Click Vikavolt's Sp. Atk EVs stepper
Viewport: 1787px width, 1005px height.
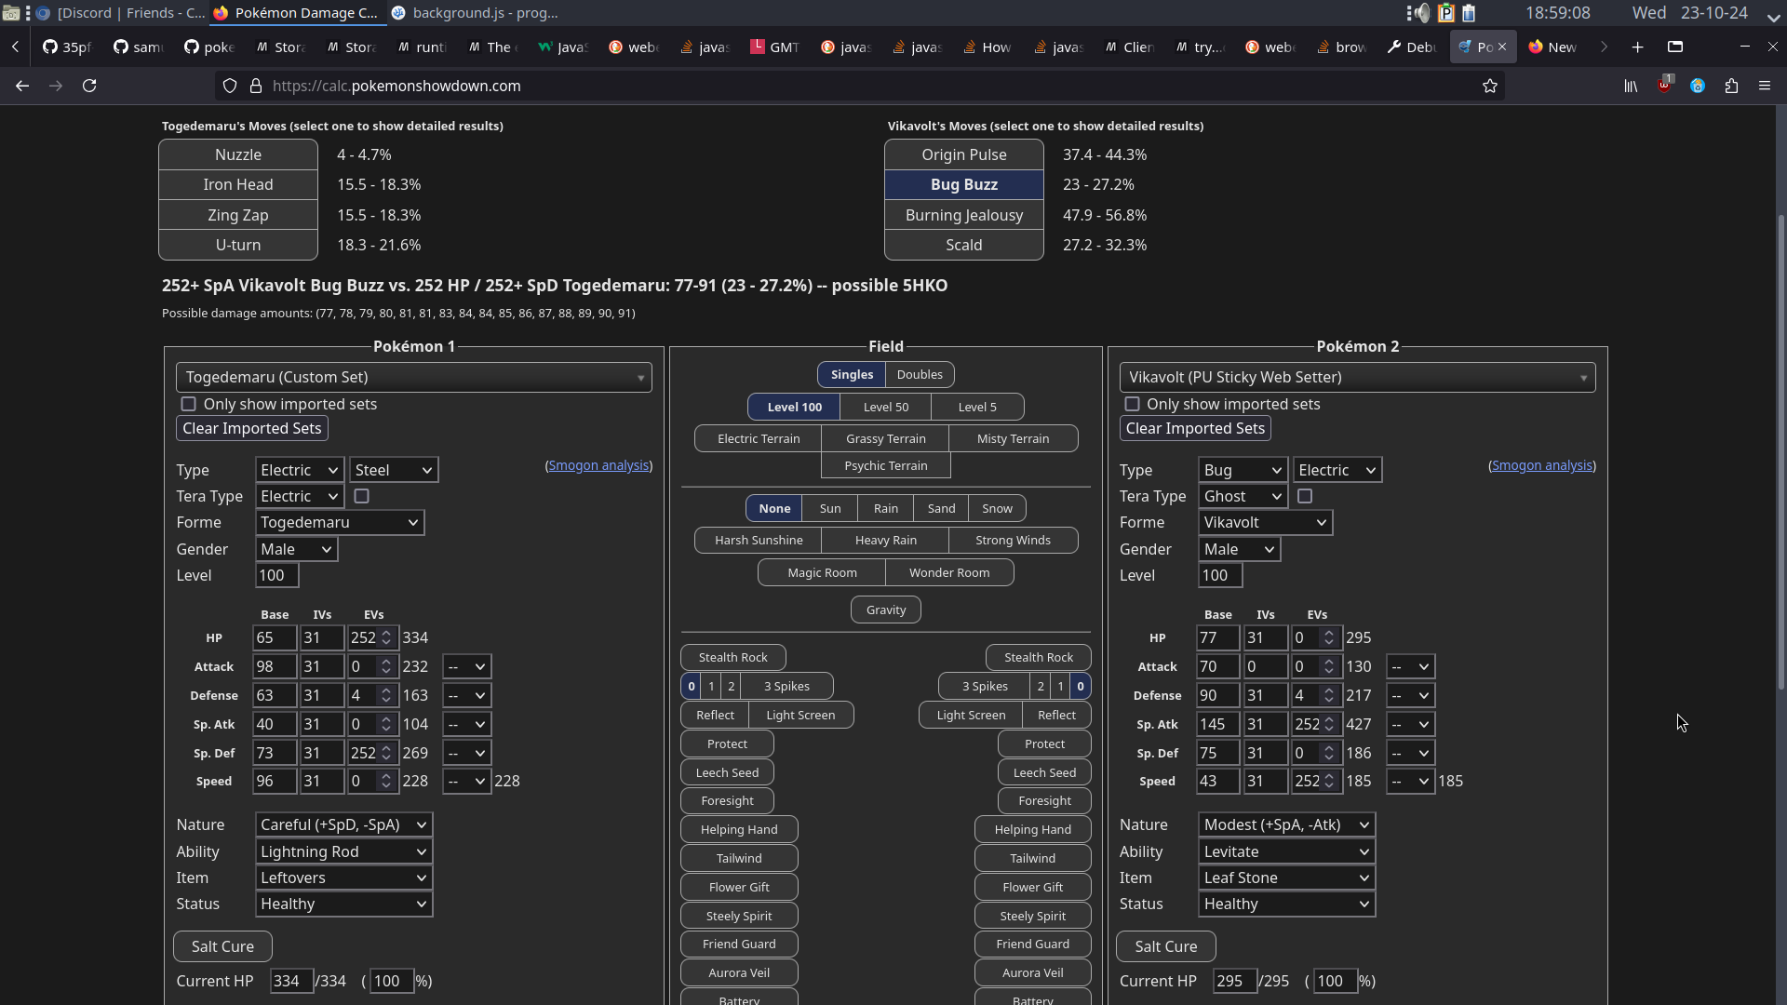click(1329, 724)
